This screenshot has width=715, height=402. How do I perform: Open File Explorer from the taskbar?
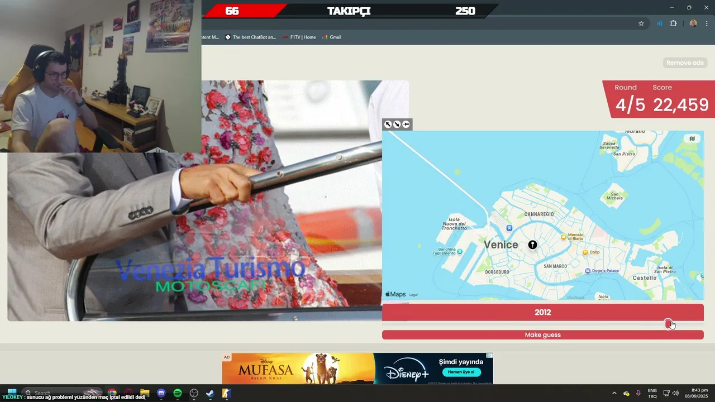[x=145, y=393]
